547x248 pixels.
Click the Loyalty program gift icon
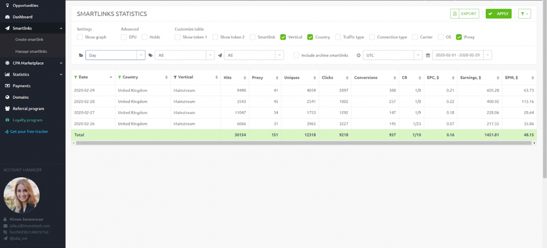coord(8,120)
